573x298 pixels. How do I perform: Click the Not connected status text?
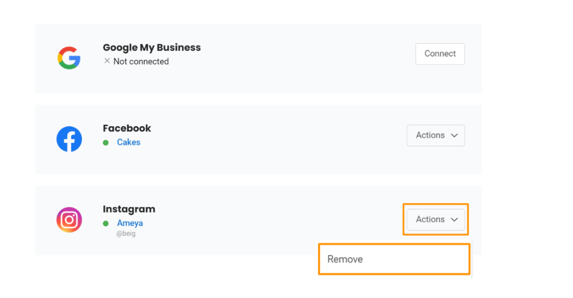pyautogui.click(x=141, y=61)
